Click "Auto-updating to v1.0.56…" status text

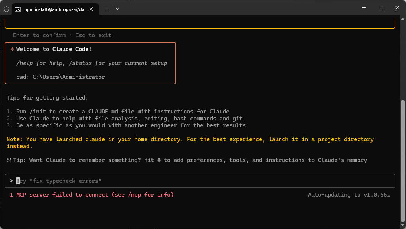[x=349, y=194]
